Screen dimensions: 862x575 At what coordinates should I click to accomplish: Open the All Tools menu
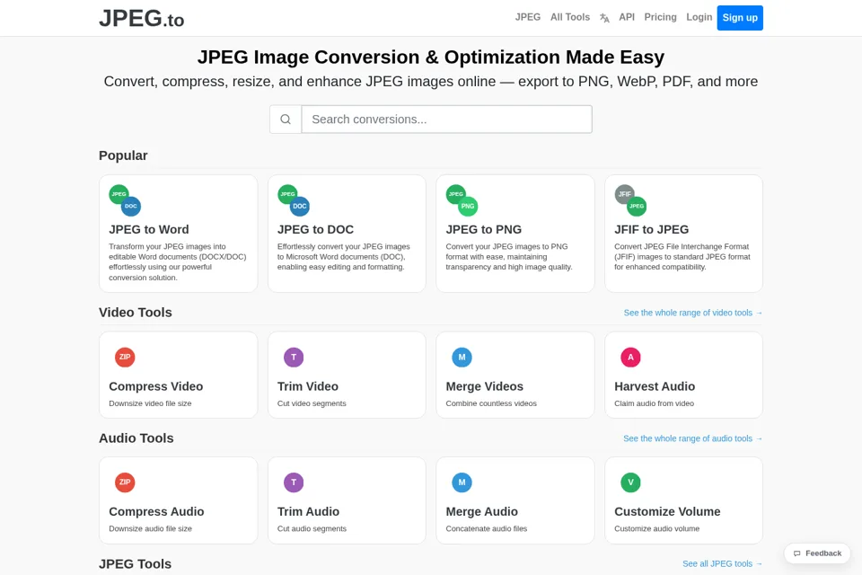click(x=570, y=17)
